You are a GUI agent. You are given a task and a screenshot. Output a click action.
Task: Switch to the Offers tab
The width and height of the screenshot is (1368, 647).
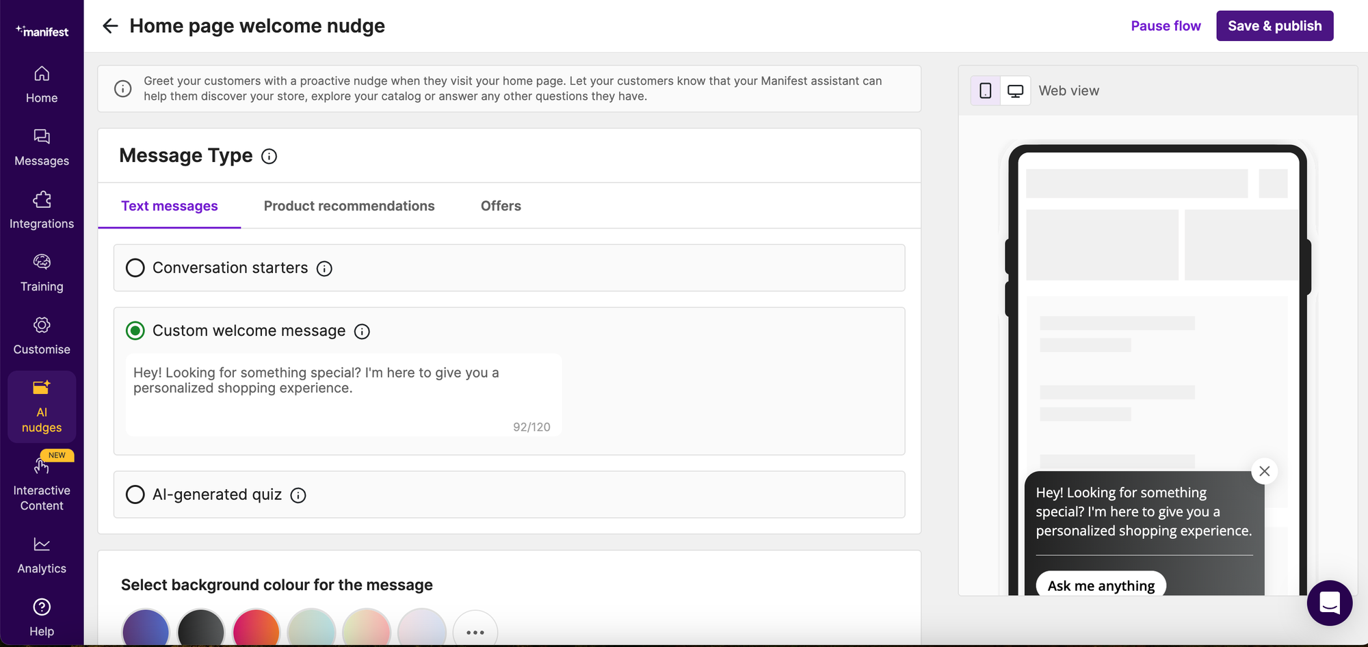click(x=500, y=205)
